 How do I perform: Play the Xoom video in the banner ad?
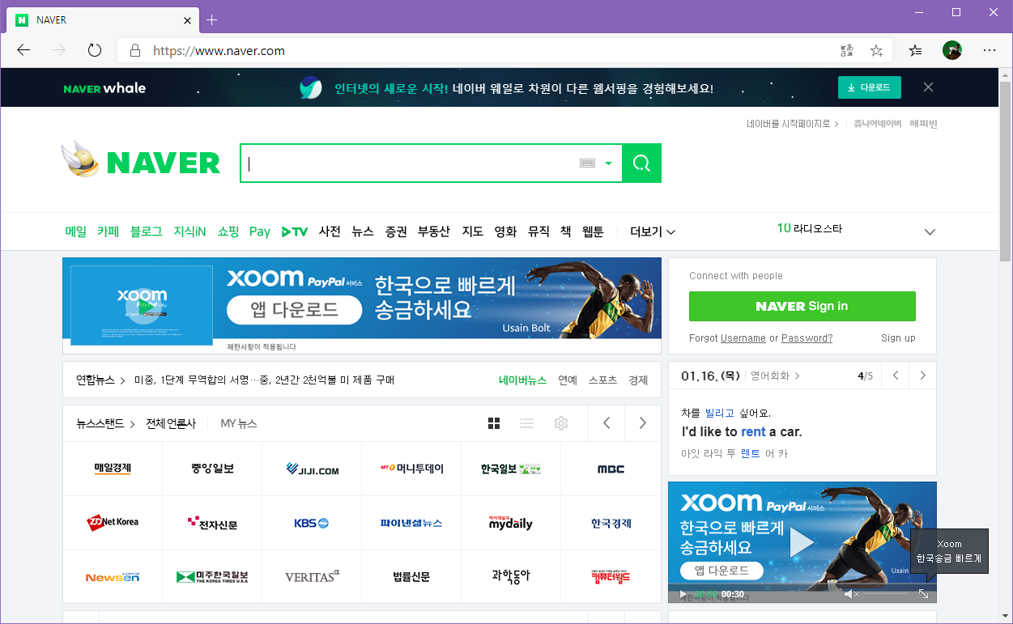tap(143, 306)
